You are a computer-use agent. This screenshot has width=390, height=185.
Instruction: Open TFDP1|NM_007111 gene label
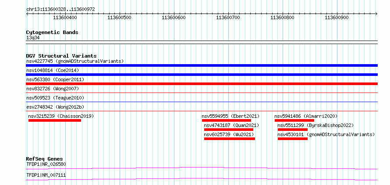[46, 175]
